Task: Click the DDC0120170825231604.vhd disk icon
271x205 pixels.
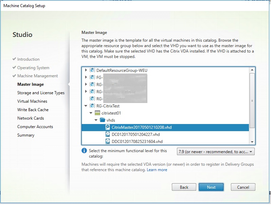Action: (108, 141)
